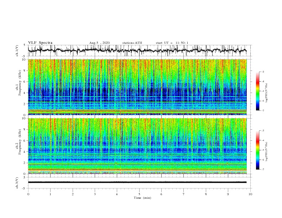Click the "-3" label on ch.2 colorbar
Image resolution: width=282 pixels, height=218 pixels.
pyautogui.click(x=262, y=131)
